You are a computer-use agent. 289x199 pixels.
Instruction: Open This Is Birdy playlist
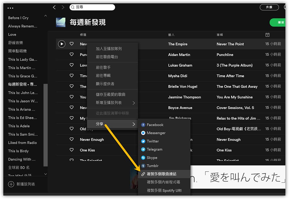pyautogui.click(x=18, y=151)
